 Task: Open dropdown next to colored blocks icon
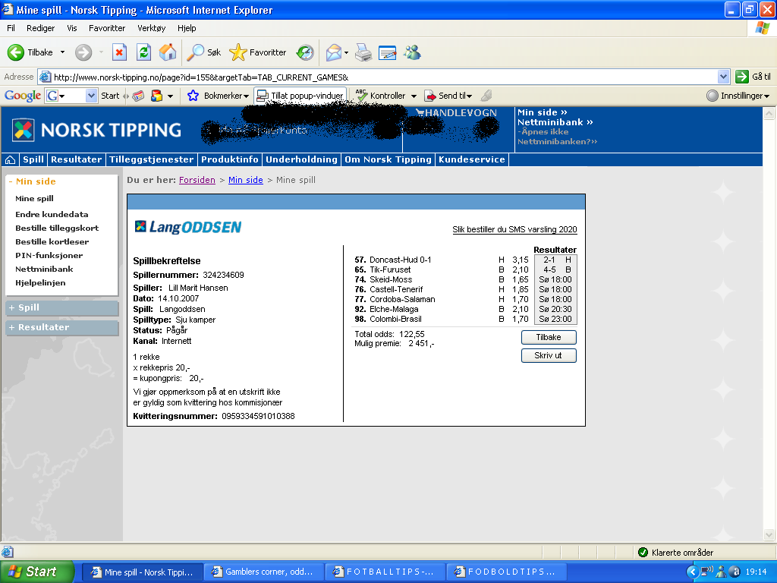(170, 96)
